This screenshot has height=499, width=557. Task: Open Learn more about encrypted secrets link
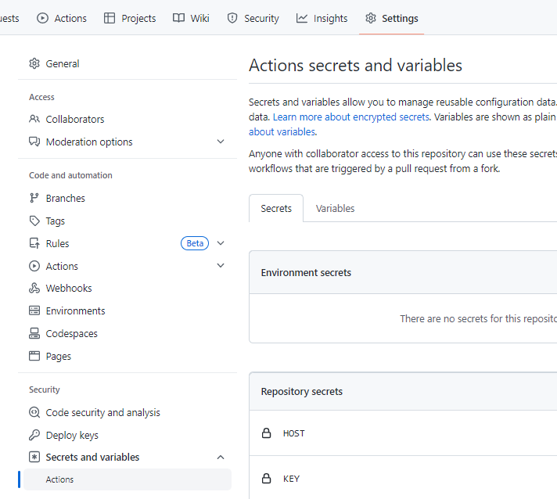(350, 117)
